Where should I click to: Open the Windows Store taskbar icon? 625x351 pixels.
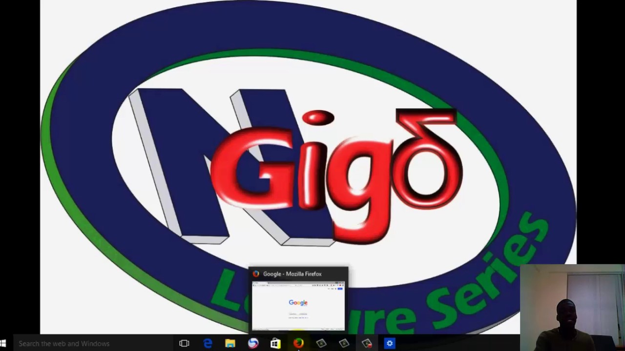pyautogui.click(x=275, y=343)
